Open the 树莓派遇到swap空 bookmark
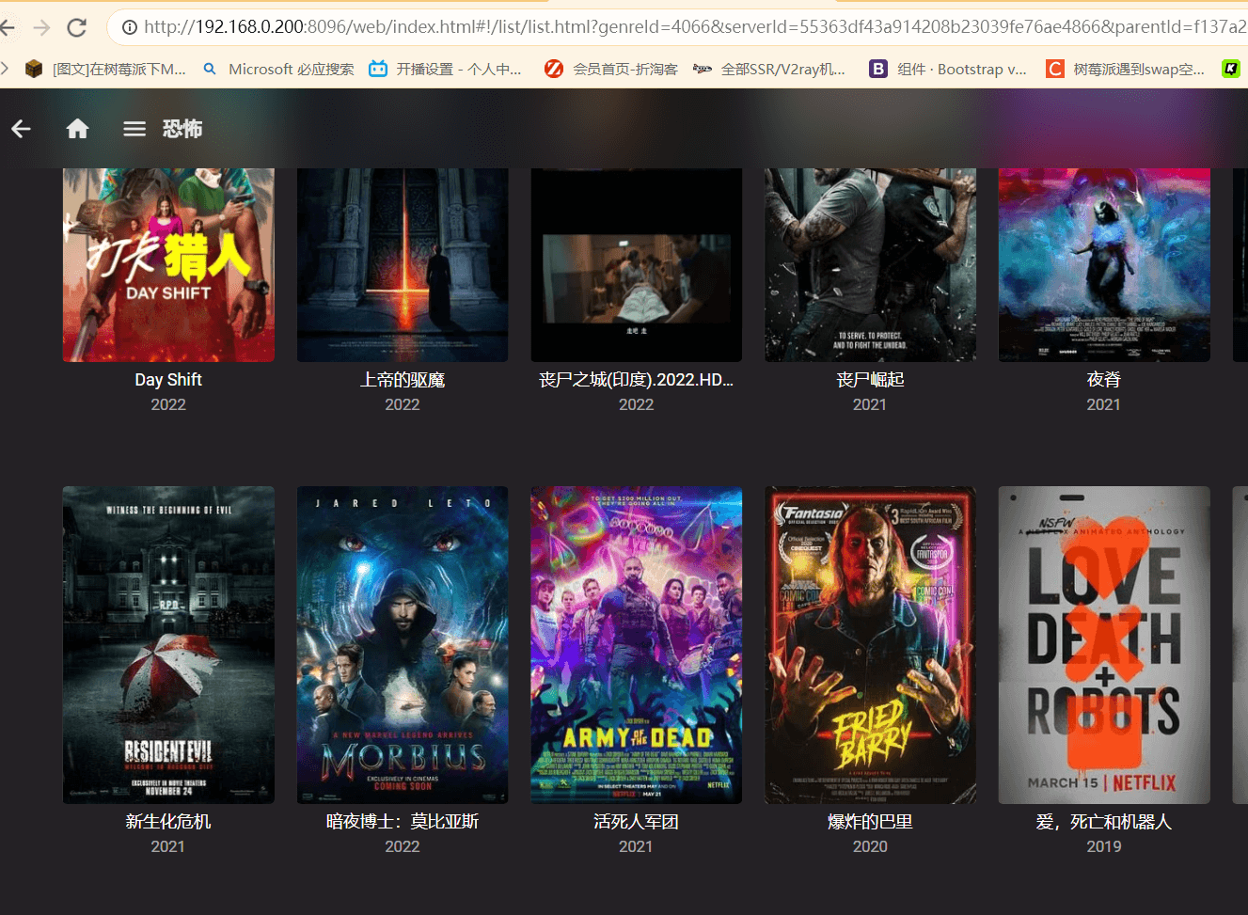This screenshot has width=1248, height=915. [1126, 69]
